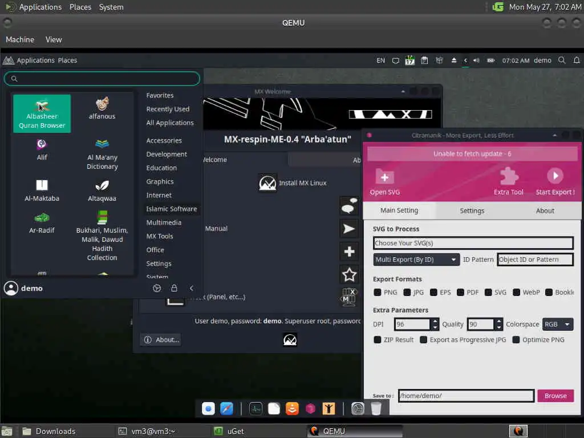Collapse the app menu with the chevron
This screenshot has width=584, height=438.
coord(192,288)
